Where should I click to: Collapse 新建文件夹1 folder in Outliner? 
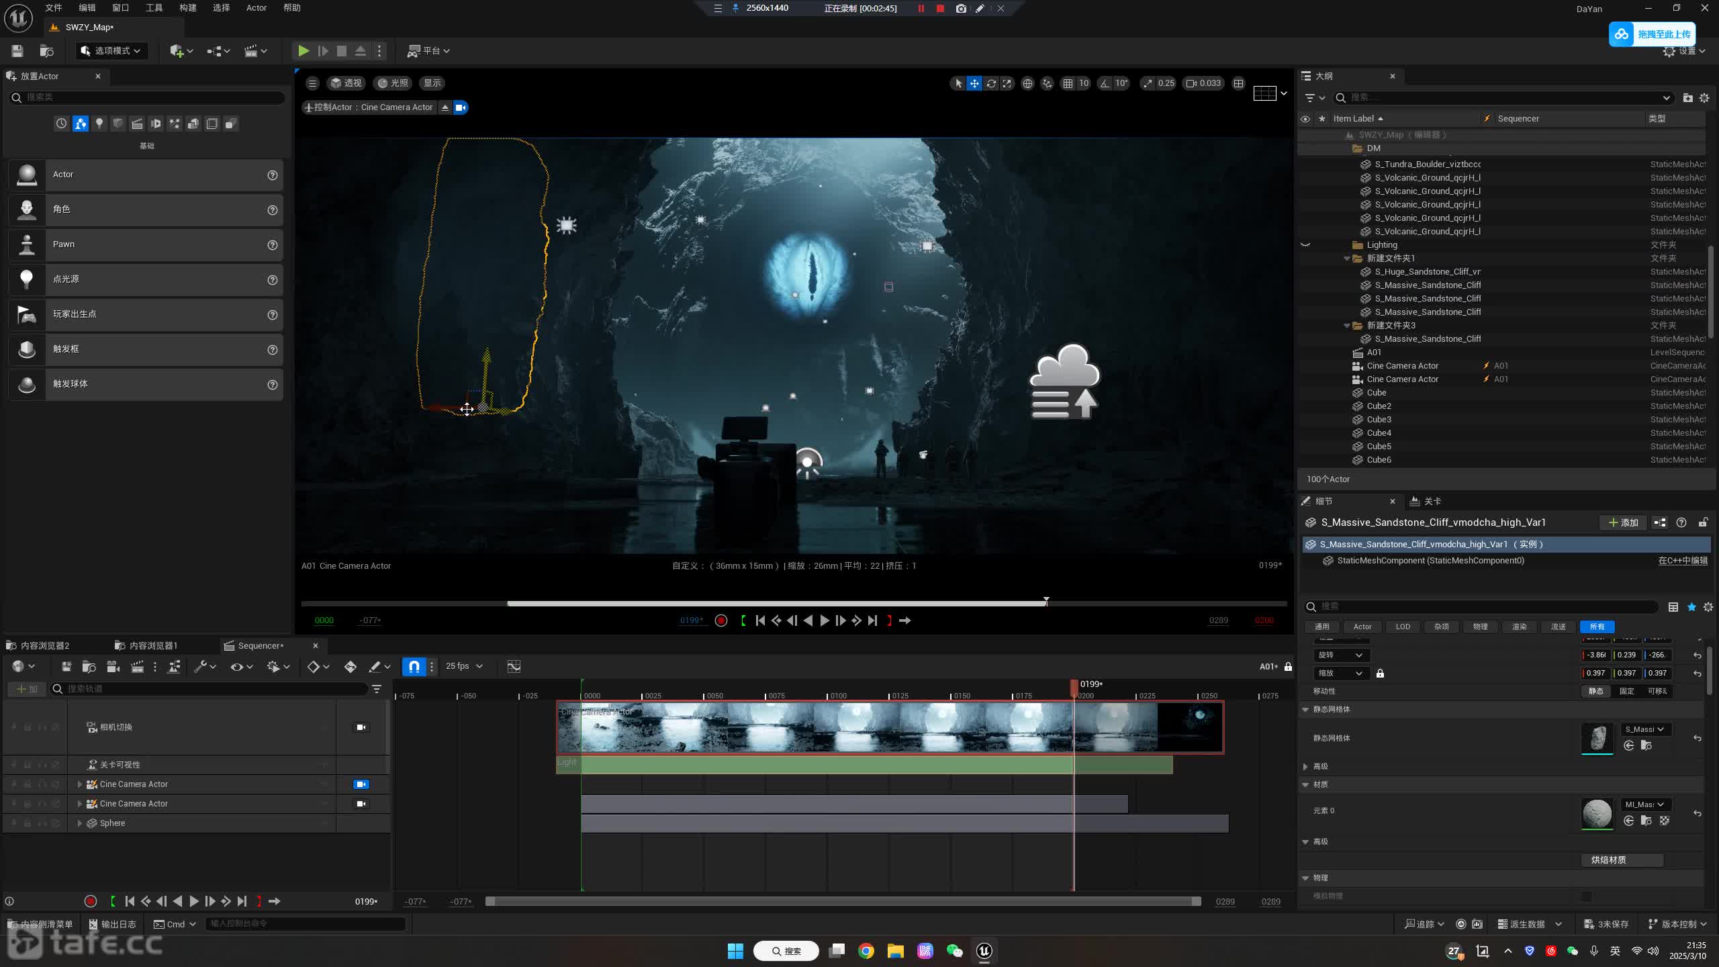pos(1346,259)
